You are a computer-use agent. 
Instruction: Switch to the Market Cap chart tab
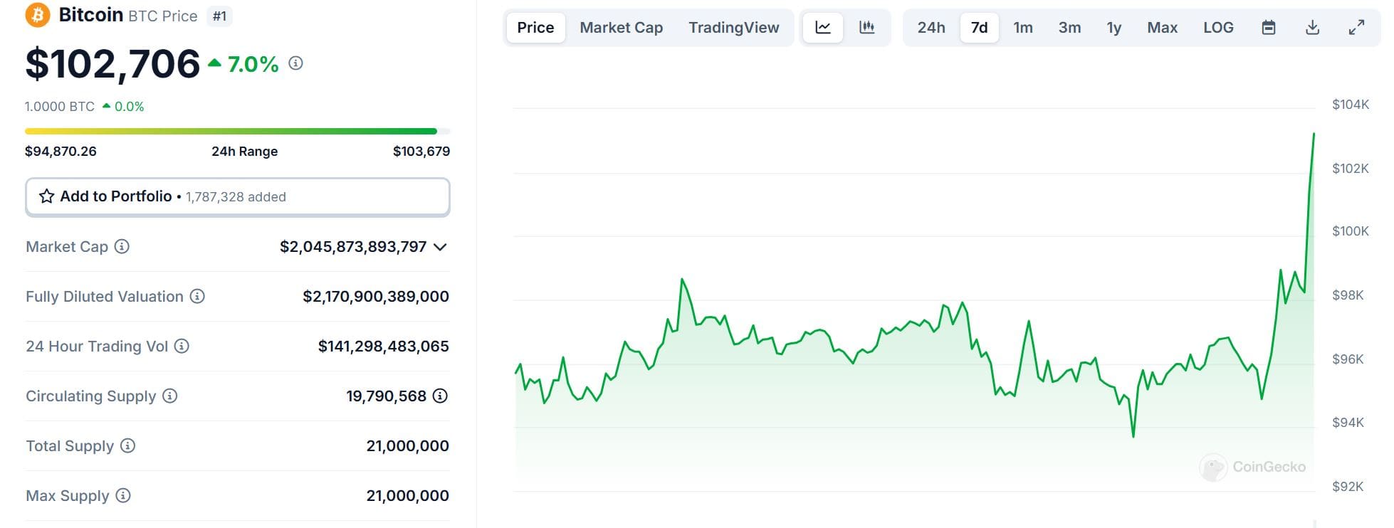621,28
